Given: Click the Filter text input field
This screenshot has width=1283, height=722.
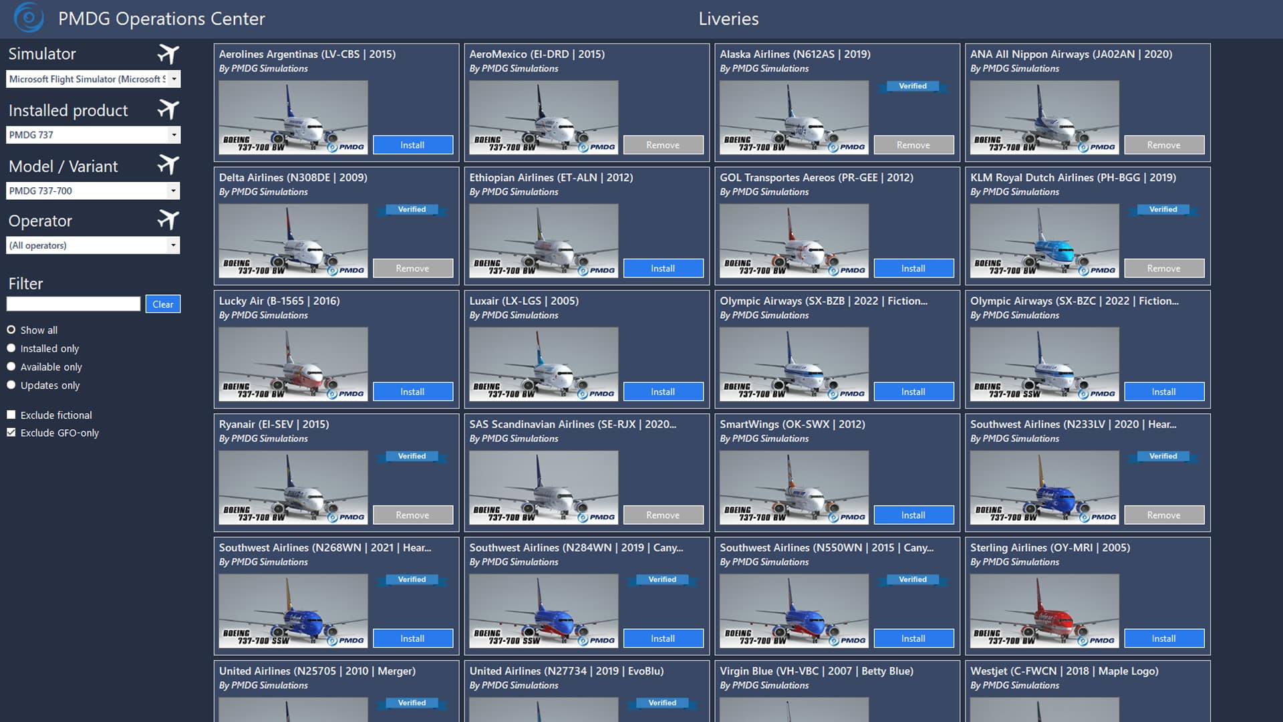Looking at the screenshot, I should coord(74,304).
